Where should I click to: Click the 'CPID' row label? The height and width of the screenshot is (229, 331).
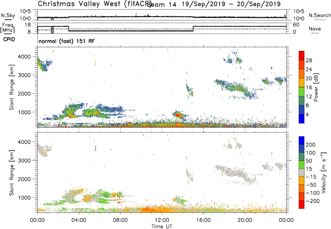click(x=9, y=39)
